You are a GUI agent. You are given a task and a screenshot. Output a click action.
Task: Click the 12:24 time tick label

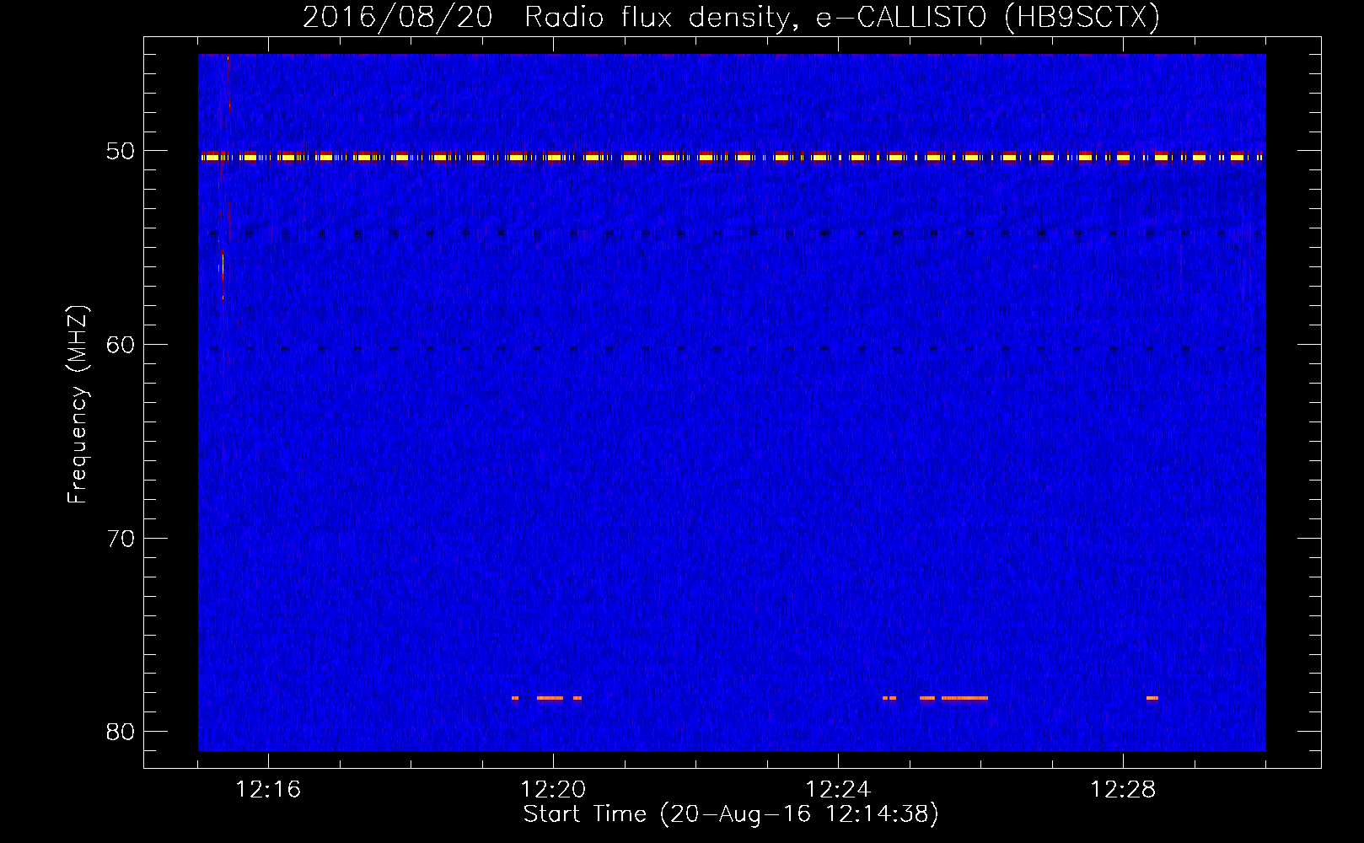click(x=838, y=790)
